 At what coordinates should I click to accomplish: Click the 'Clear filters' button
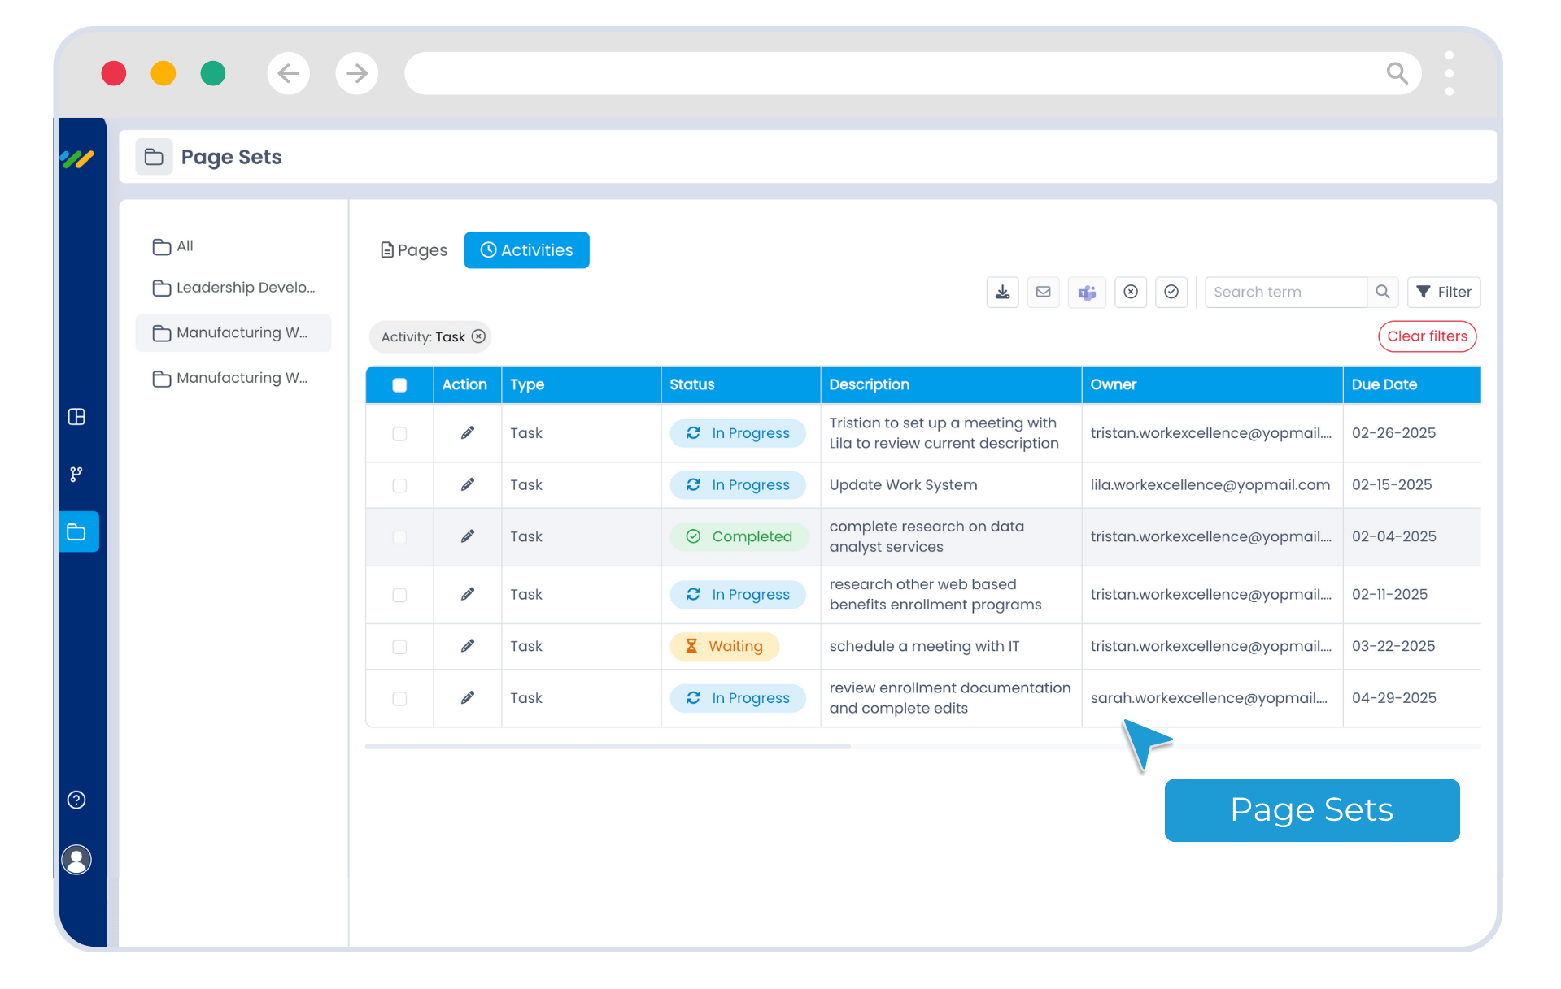pyautogui.click(x=1427, y=336)
